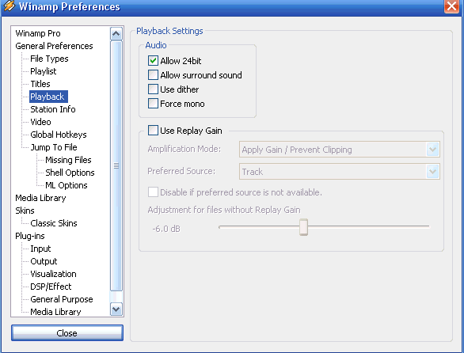
Task: Open Missing Files settings
Action: pos(68,160)
